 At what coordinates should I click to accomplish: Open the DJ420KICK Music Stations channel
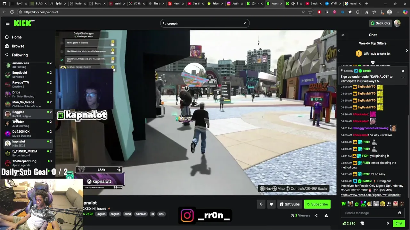coord(28,134)
